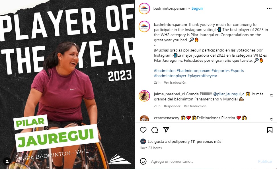Open jaime_parabad_cl's avatar
This screenshot has width=277, height=169.
(x=144, y=96)
